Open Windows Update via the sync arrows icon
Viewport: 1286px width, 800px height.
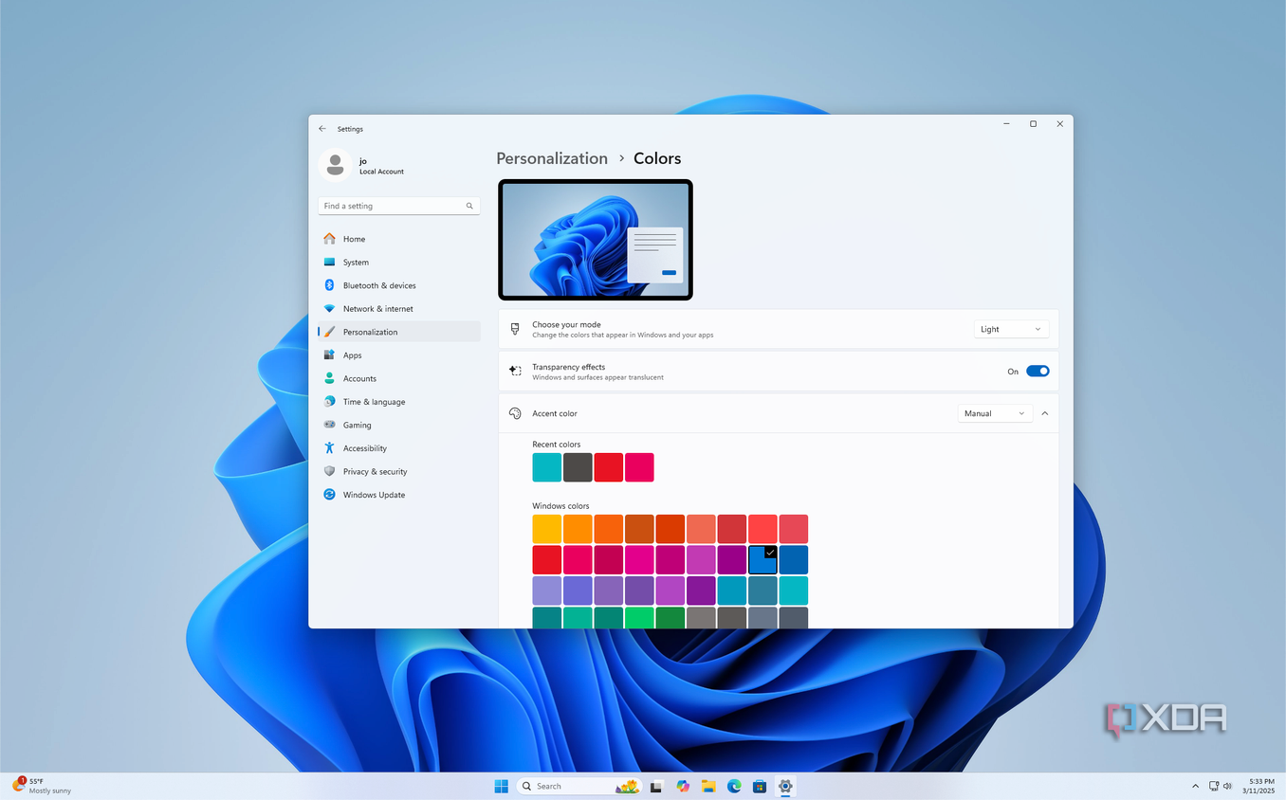tap(329, 494)
